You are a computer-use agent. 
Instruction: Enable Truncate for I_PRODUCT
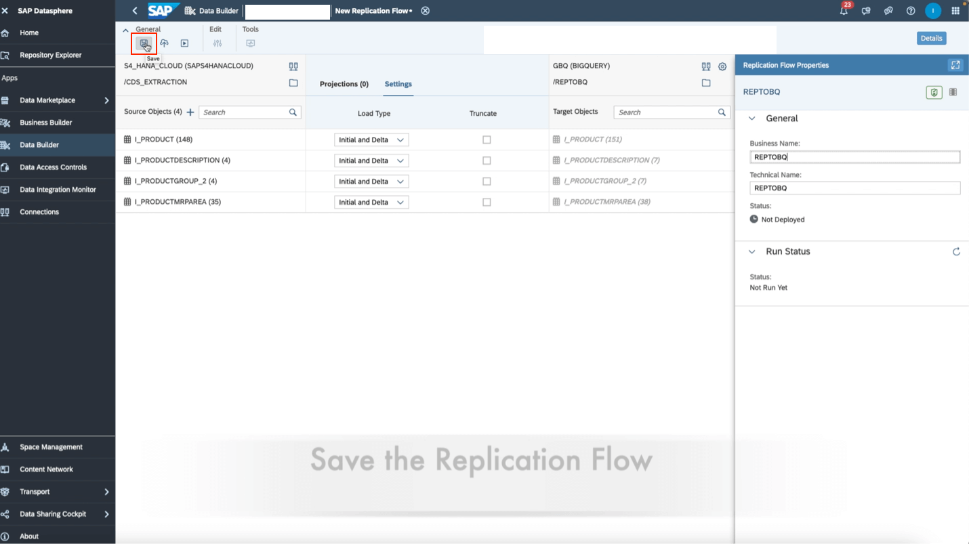(x=486, y=139)
